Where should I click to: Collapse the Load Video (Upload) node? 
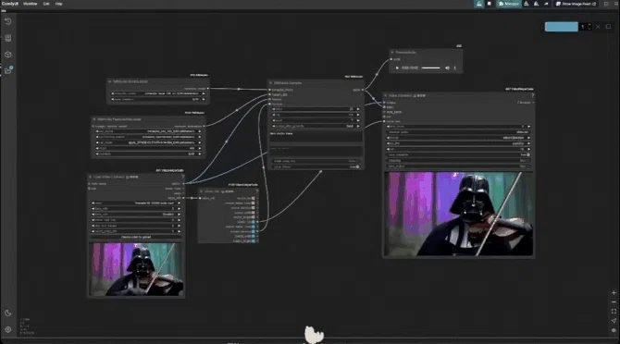click(x=90, y=177)
